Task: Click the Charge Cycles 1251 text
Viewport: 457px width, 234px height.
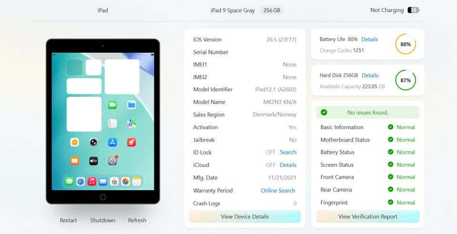Action: tap(342, 50)
